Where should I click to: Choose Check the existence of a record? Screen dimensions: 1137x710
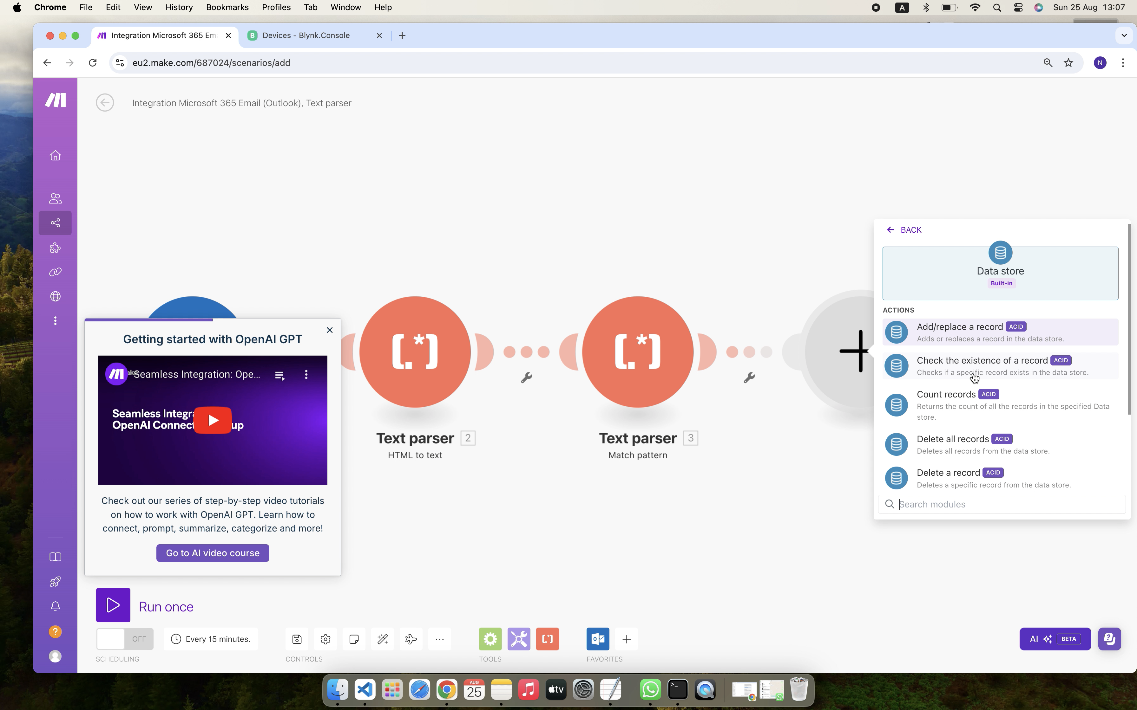(x=1000, y=366)
